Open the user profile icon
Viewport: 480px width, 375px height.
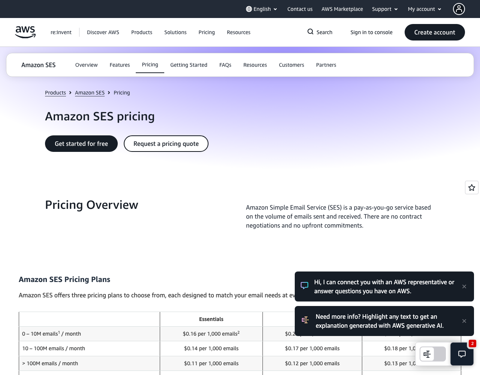click(459, 9)
